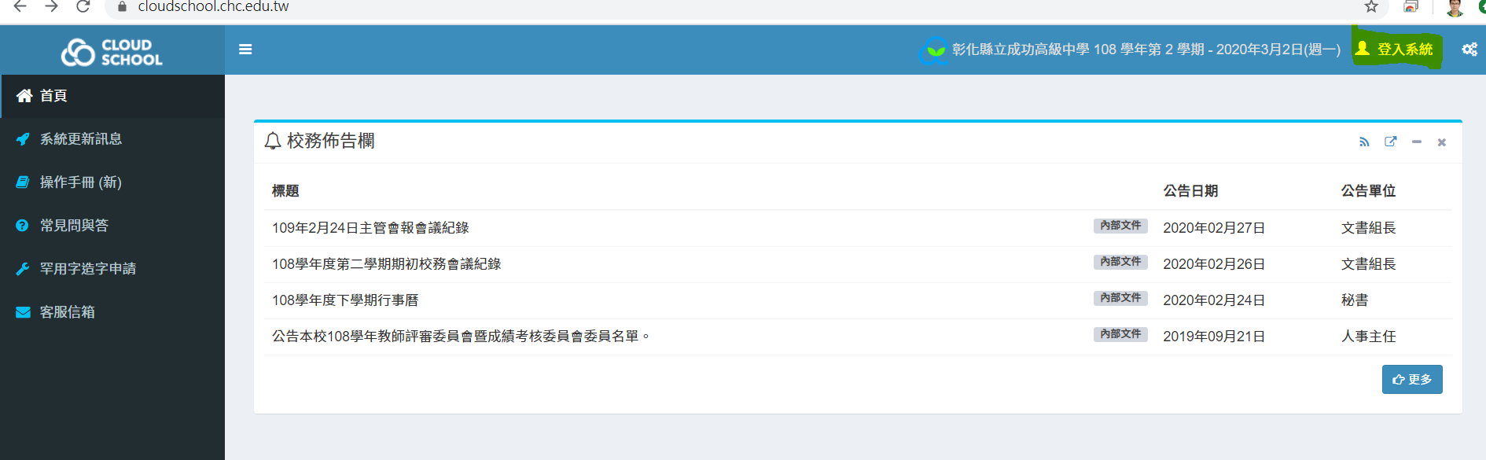Click the question mark icon beside 常見問與答
Image resolution: width=1486 pixels, height=460 pixels.
pos(23,226)
